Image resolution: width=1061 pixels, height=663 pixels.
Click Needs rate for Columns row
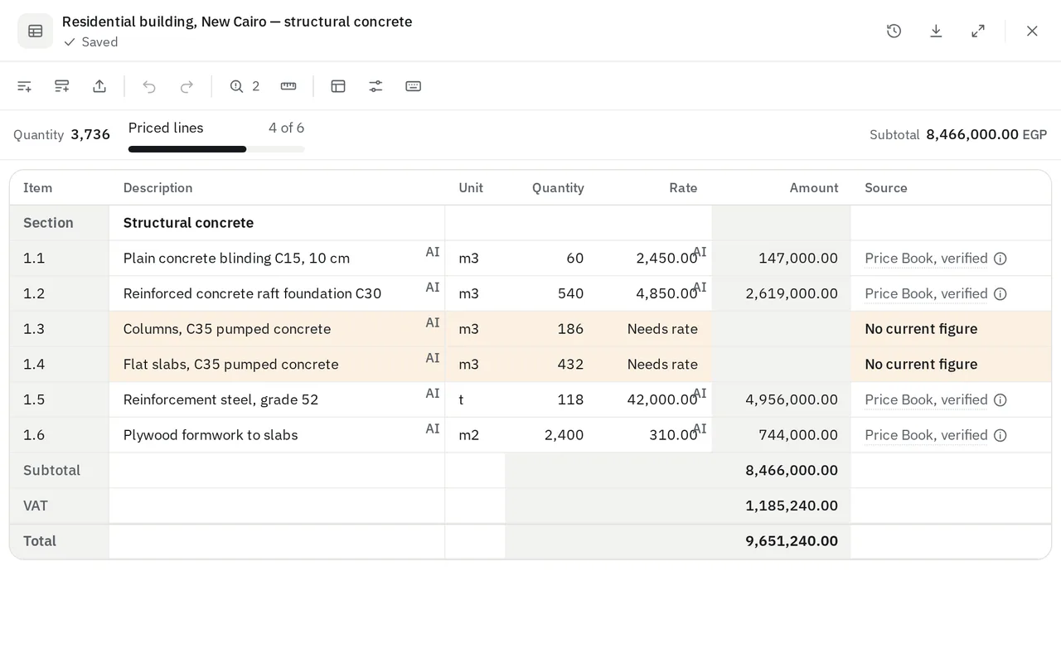[x=662, y=329]
